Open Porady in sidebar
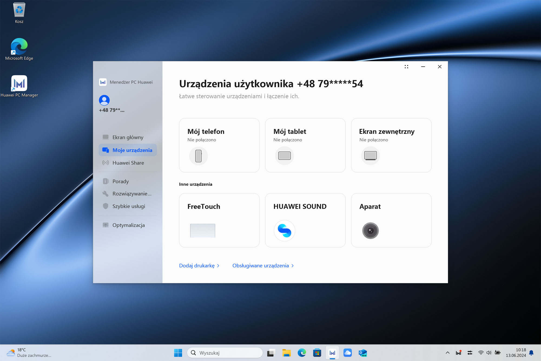This screenshot has height=361, width=541. click(128, 181)
